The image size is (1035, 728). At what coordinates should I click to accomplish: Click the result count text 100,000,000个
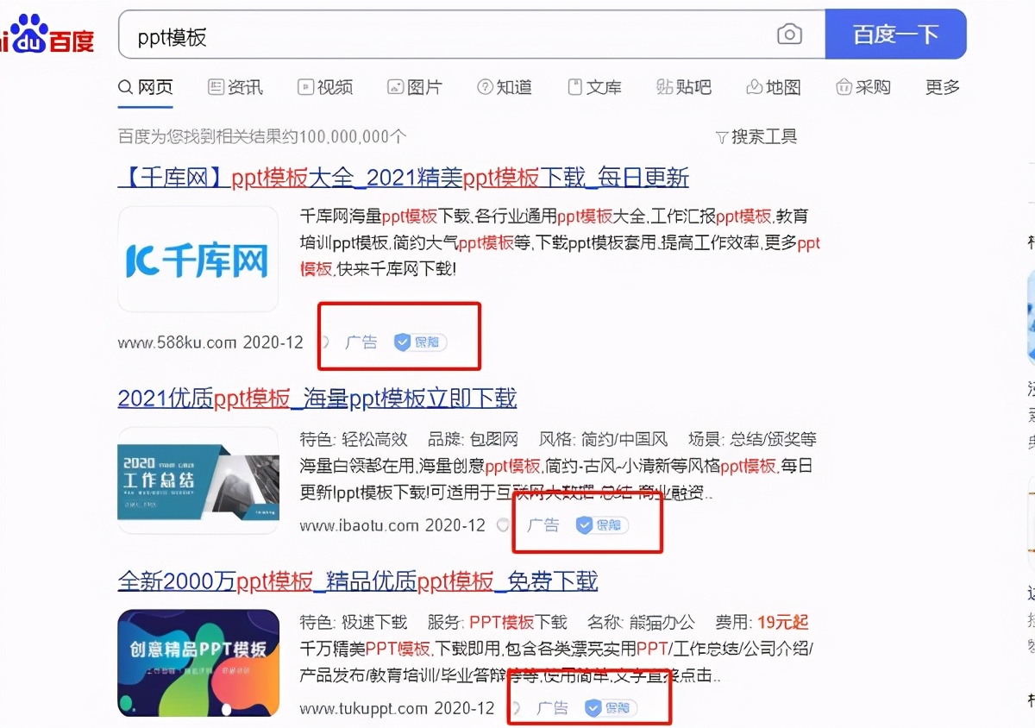(x=352, y=136)
